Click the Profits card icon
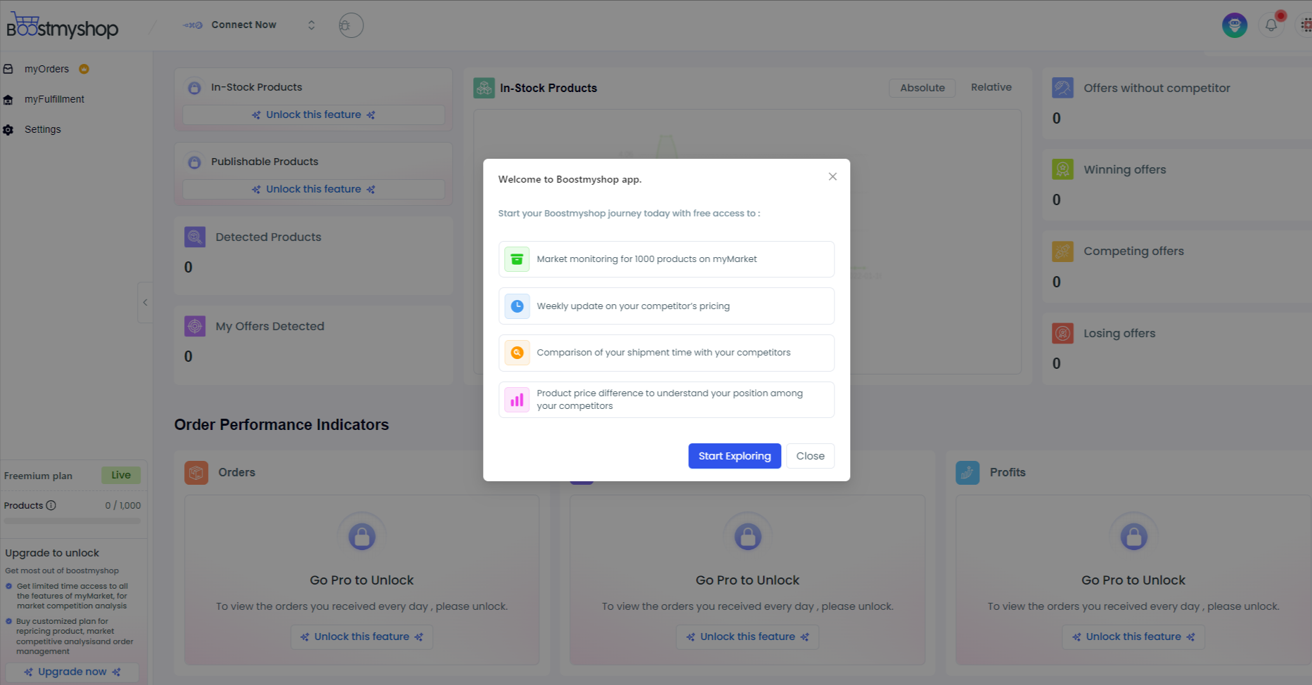The width and height of the screenshot is (1312, 685). pos(967,473)
